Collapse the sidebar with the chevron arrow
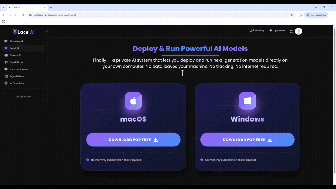This screenshot has height=189, width=336. pos(47,32)
